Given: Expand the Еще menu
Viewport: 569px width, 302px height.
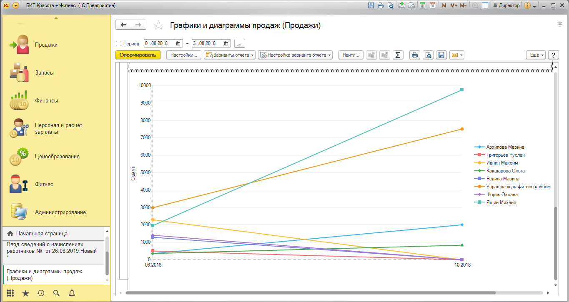Looking at the screenshot, I should click(x=536, y=55).
